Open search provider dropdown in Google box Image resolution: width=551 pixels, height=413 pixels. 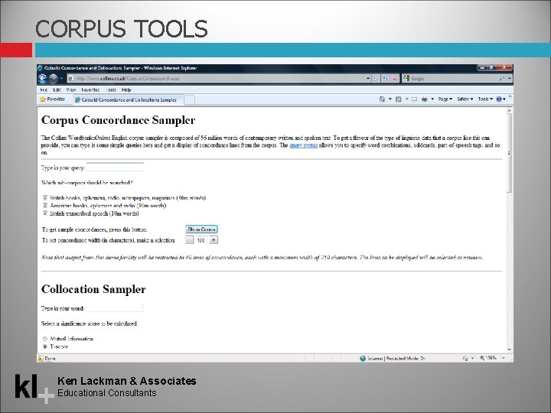pos(509,79)
